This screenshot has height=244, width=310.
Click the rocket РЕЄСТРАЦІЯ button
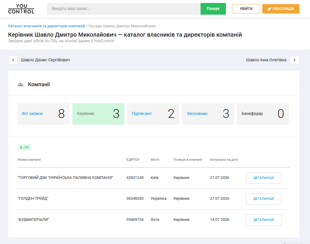[281, 9]
